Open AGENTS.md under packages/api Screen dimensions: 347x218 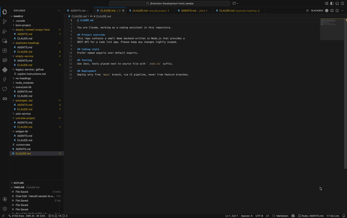point(25,105)
